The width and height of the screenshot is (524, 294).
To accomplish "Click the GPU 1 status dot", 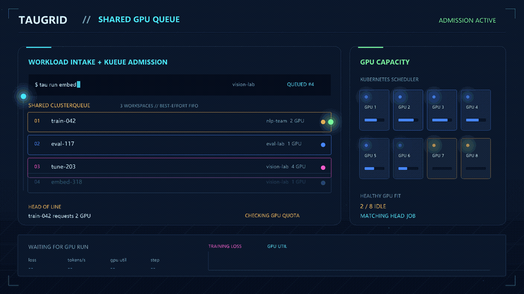I will (366, 97).
